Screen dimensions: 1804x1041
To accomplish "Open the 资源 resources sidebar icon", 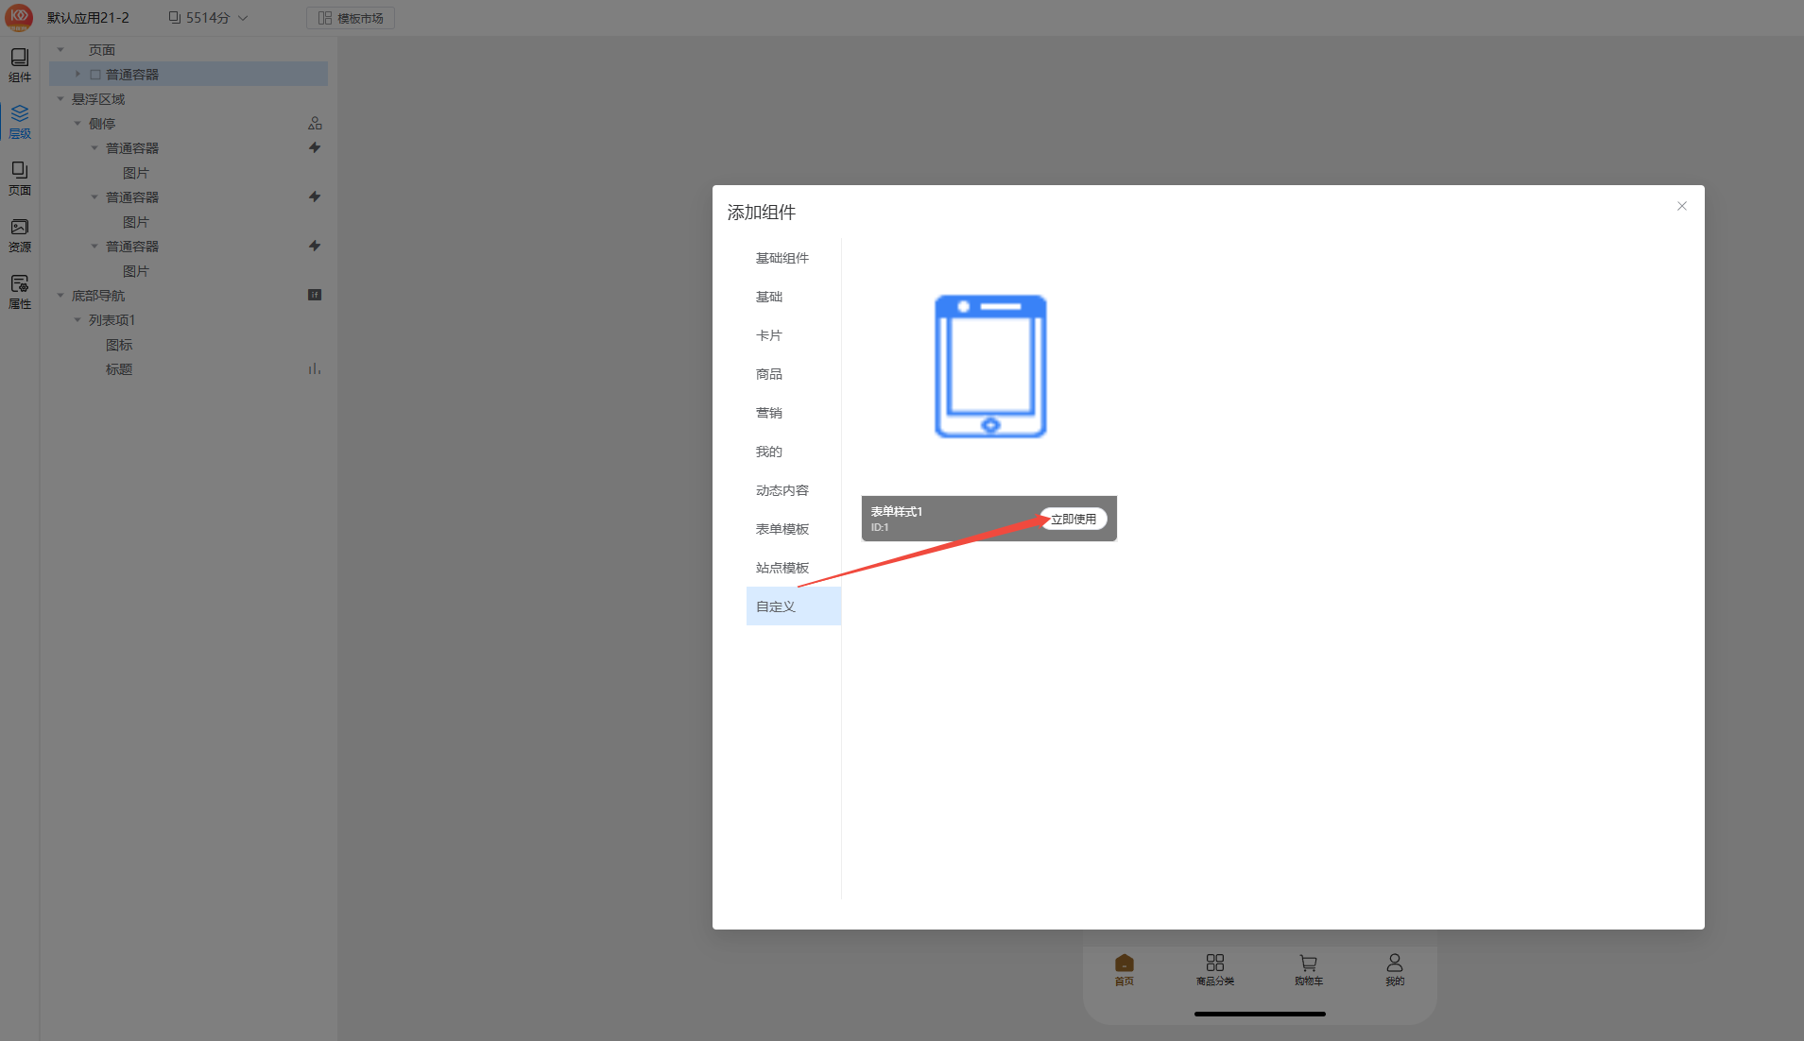I will click(19, 235).
